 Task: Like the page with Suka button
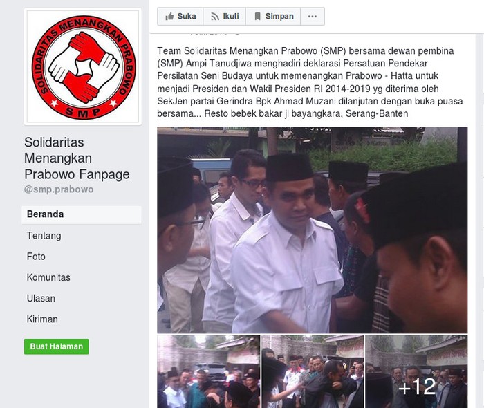(180, 17)
